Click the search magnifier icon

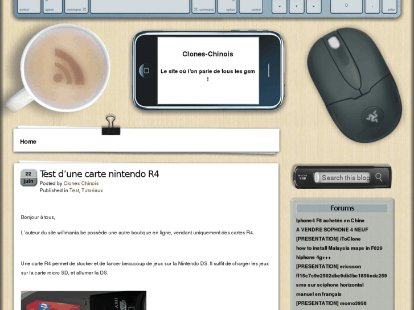pyautogui.click(x=379, y=177)
